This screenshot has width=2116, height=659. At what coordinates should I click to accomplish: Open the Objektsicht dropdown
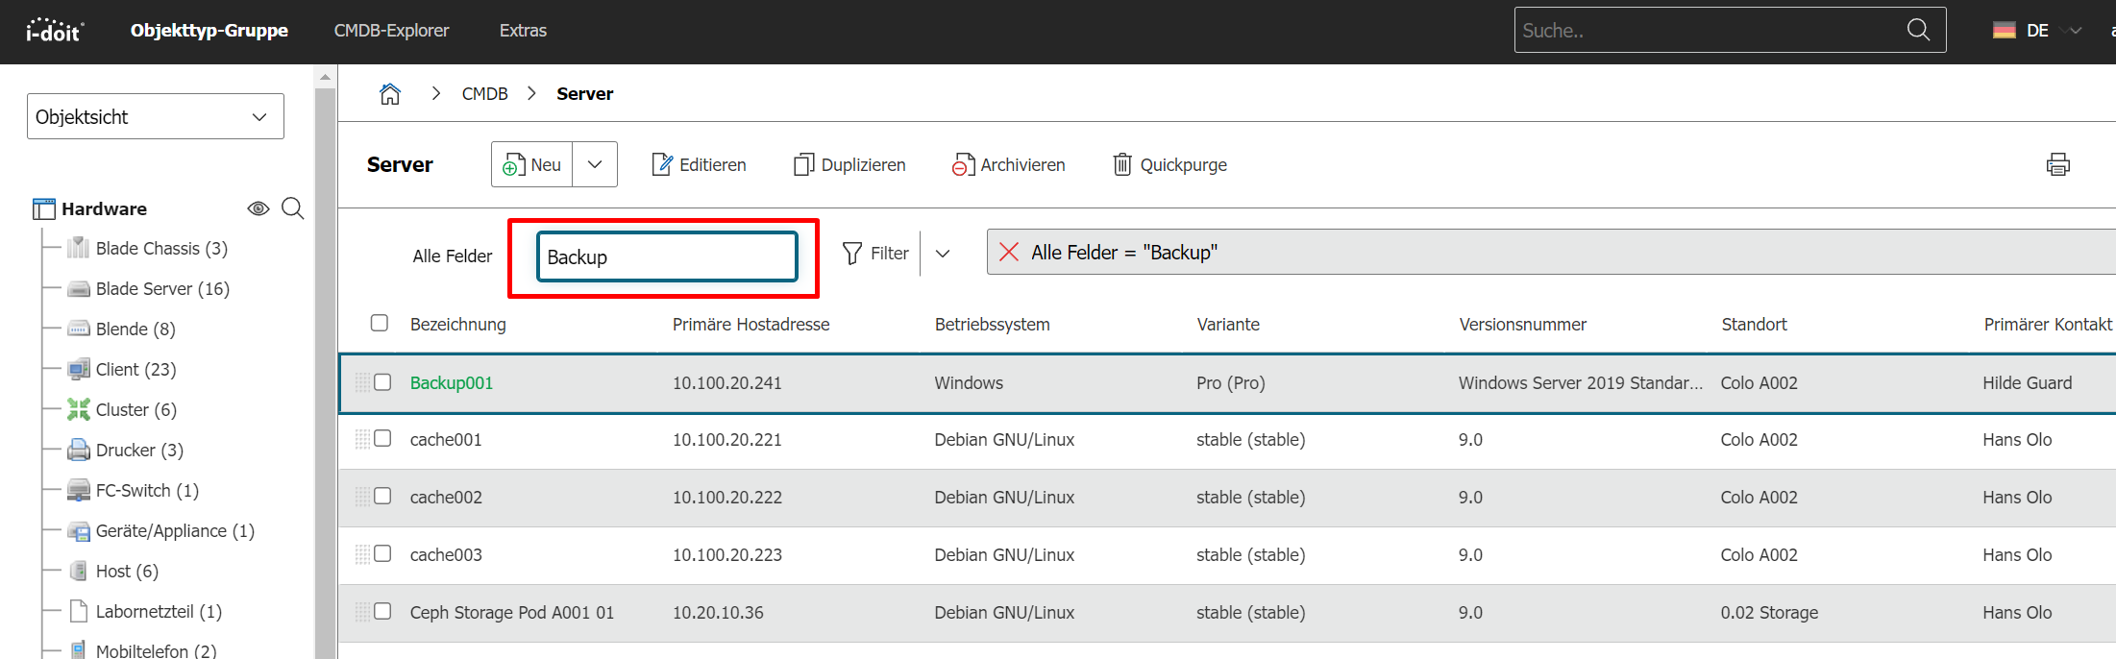tap(156, 116)
